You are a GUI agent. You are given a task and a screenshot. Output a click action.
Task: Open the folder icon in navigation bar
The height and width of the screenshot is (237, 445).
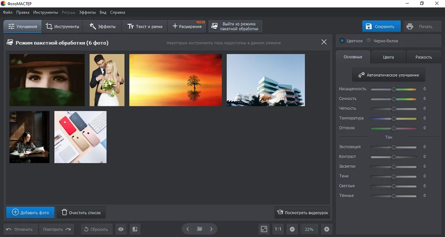(200, 229)
